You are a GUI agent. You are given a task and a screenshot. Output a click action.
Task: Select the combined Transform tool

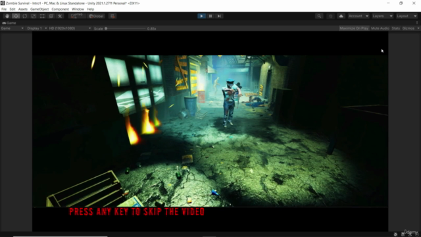pos(51,16)
